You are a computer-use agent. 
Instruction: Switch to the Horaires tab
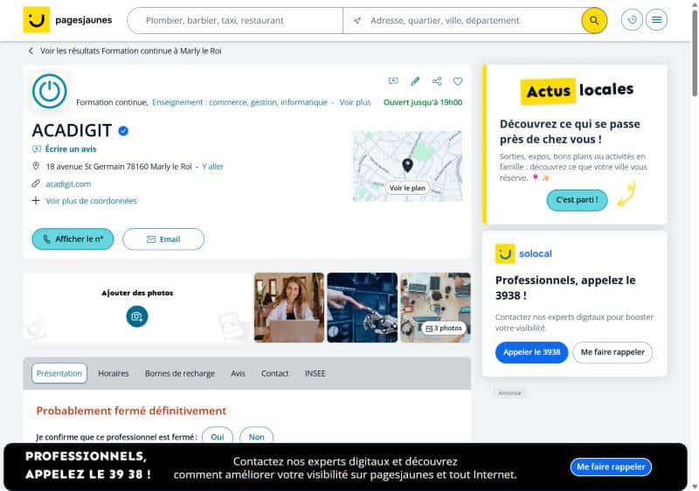click(114, 373)
